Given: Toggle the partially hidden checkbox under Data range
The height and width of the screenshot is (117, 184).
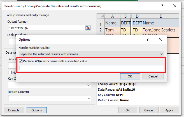Looking at the screenshot, I should click(10, 73).
